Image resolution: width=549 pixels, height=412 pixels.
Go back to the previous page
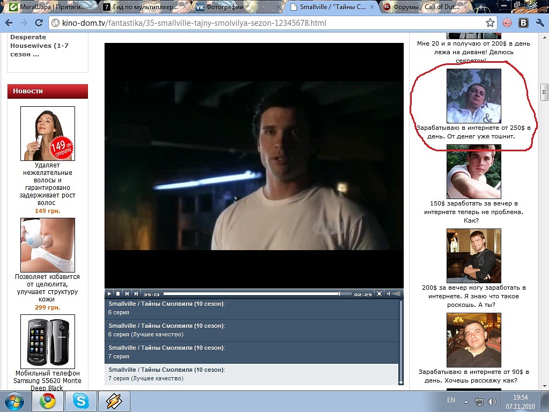pyautogui.click(x=9, y=23)
